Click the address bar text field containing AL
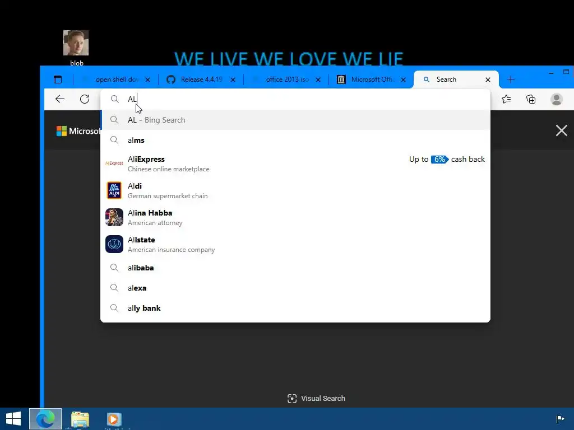Image resolution: width=574 pixels, height=430 pixels. 295,99
